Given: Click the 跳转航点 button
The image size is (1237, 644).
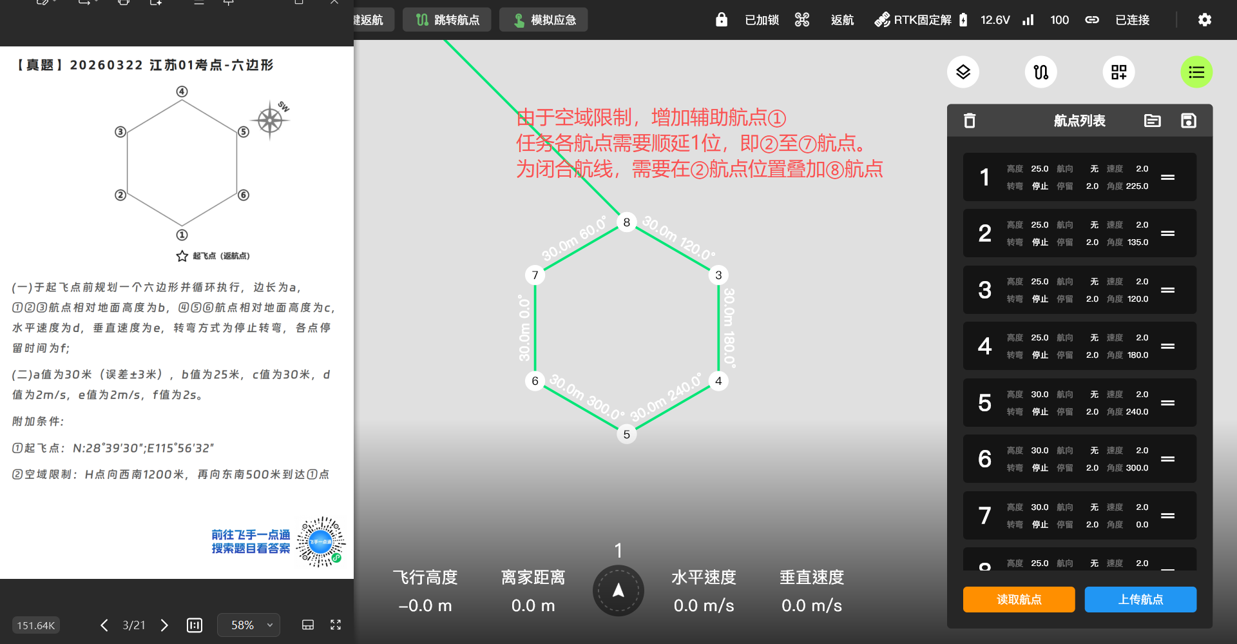Looking at the screenshot, I should (x=447, y=20).
